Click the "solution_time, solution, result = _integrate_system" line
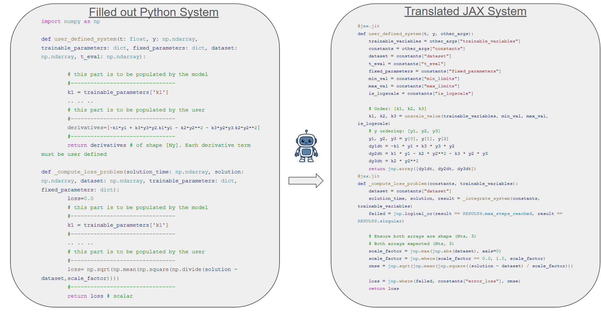Image resolution: width=601 pixels, height=318 pixels. pyautogui.click(x=454, y=198)
